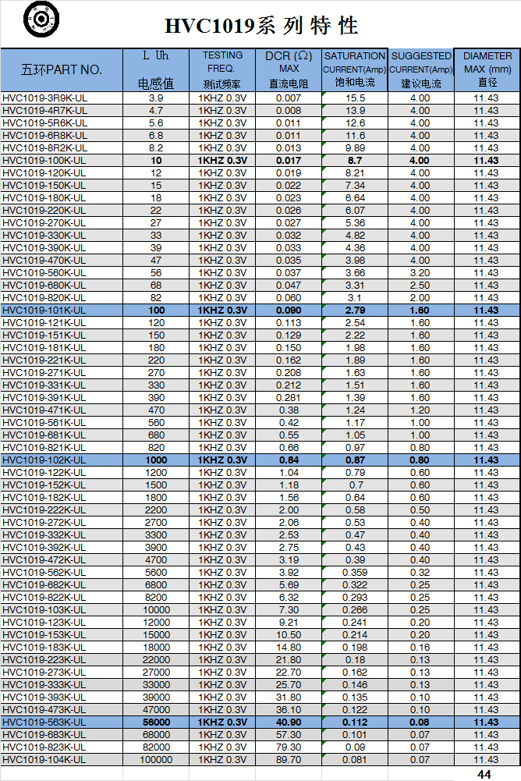The height and width of the screenshot is (781, 521).
Task: Click part number HVC1019-470K-UL
Action: coord(44,261)
